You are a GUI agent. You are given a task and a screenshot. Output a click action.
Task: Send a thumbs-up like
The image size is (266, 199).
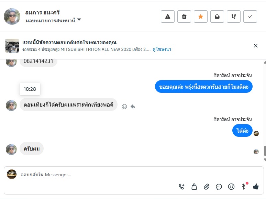(256, 187)
